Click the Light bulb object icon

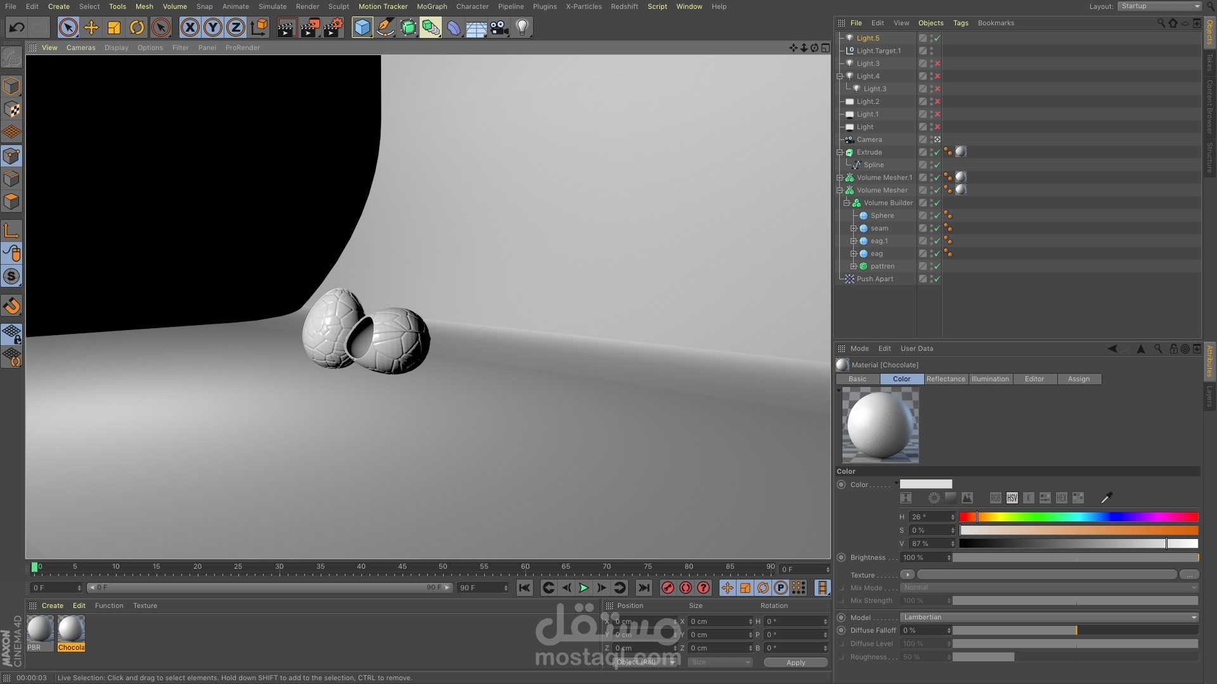pyautogui.click(x=522, y=27)
